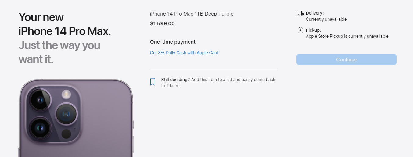
Task: Click the One-time payment label
Action: [173, 42]
